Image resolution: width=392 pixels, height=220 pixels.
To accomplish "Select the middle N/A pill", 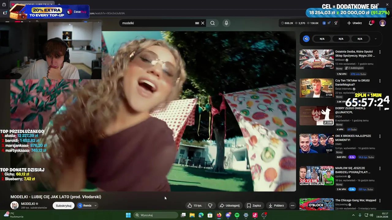I will click(341, 39).
